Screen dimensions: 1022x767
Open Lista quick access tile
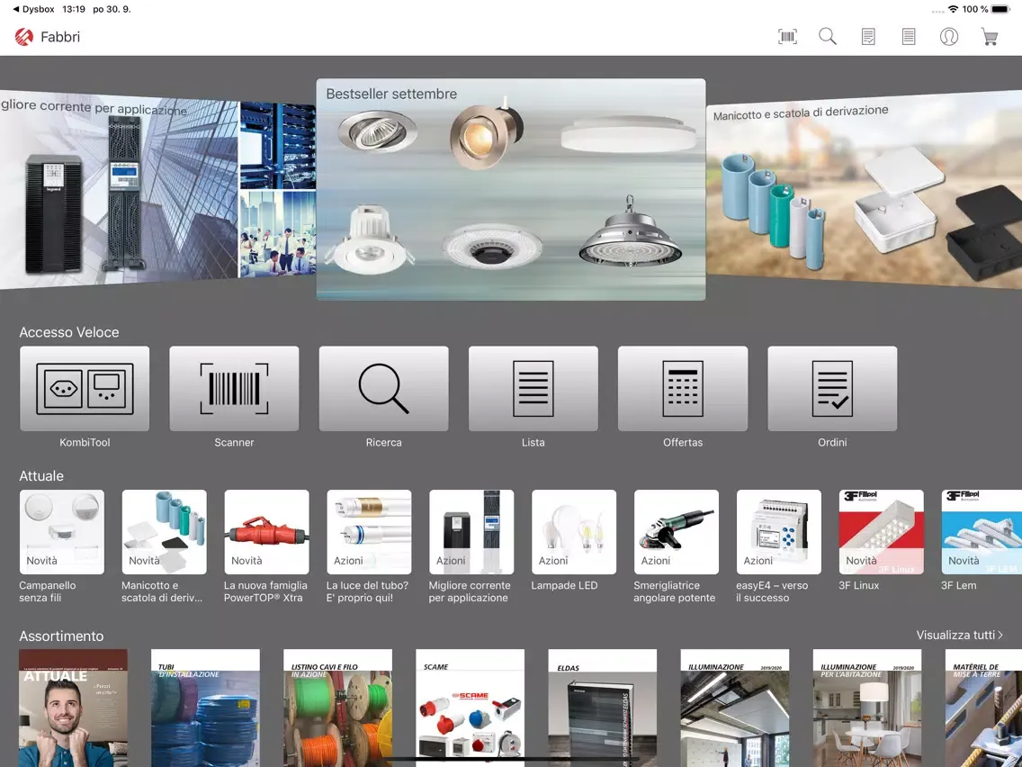tap(533, 389)
